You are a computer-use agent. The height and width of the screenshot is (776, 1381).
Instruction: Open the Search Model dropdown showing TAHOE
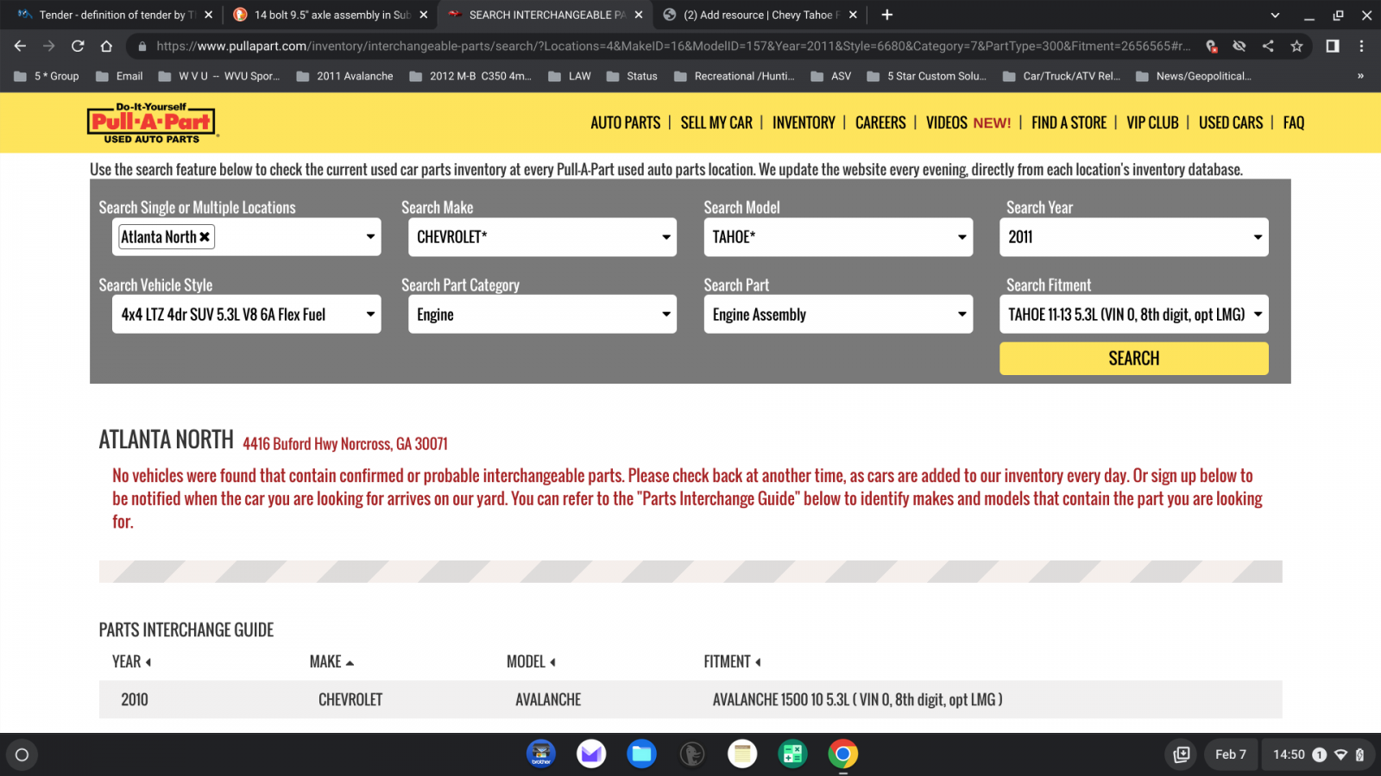838,237
